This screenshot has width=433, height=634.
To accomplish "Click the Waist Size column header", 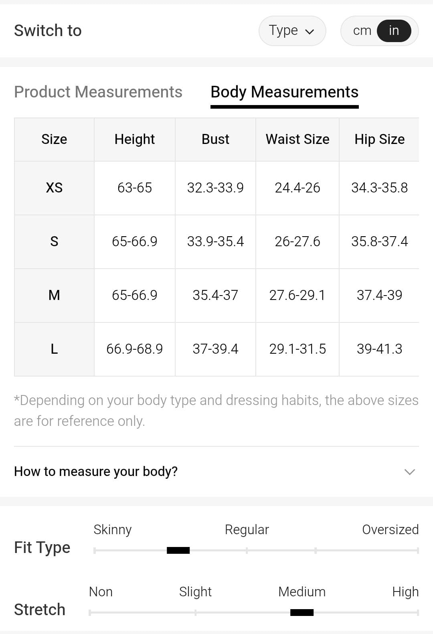I will 297,139.
